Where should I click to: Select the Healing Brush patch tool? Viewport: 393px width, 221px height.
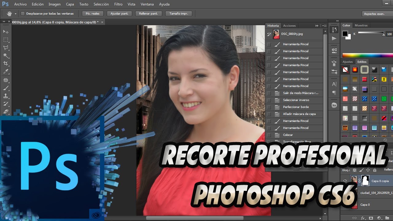click(6, 80)
